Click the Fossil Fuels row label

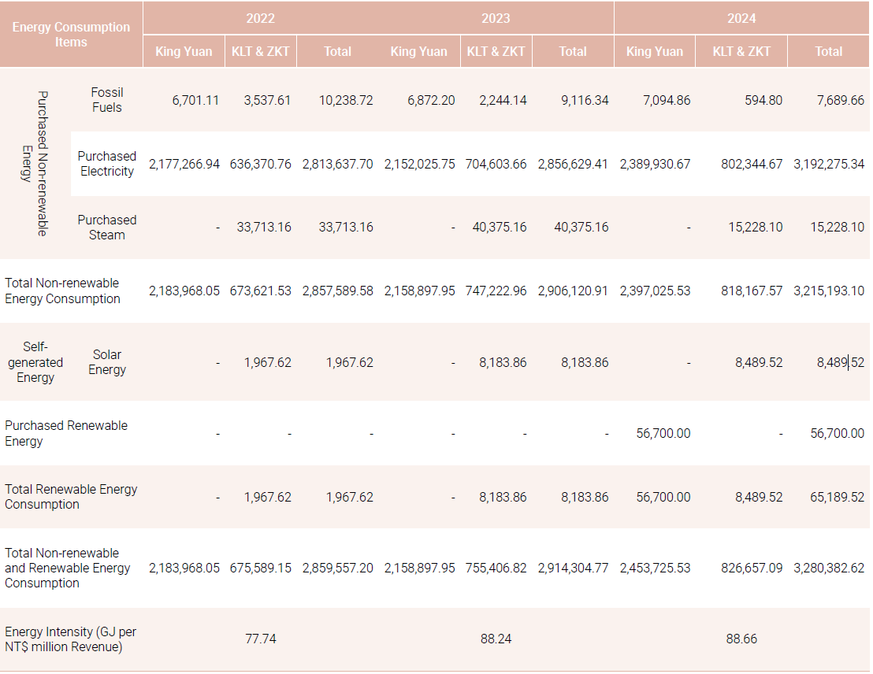click(x=107, y=100)
